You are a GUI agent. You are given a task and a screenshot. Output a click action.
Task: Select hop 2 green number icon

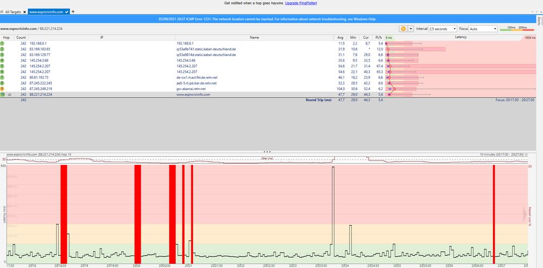coord(3,49)
